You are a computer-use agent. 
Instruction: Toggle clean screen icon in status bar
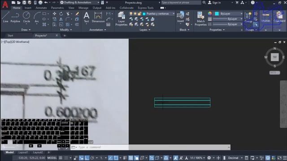coord(279,158)
